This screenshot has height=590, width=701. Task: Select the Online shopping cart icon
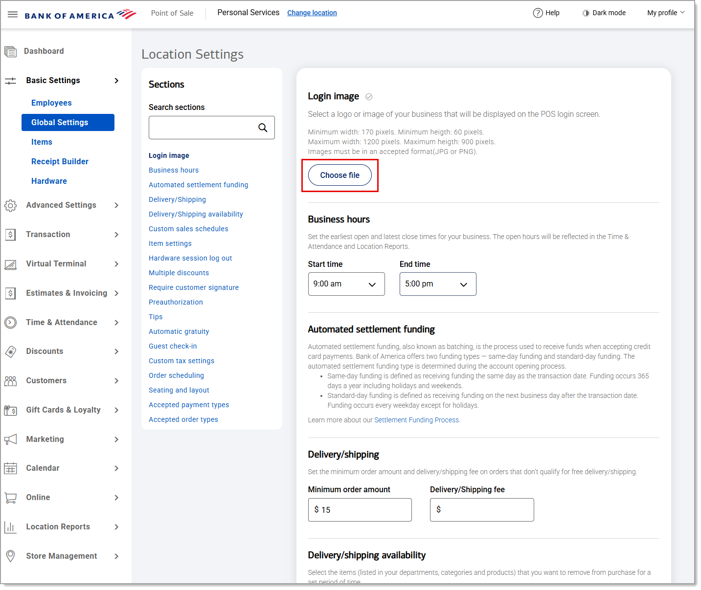tap(10, 498)
